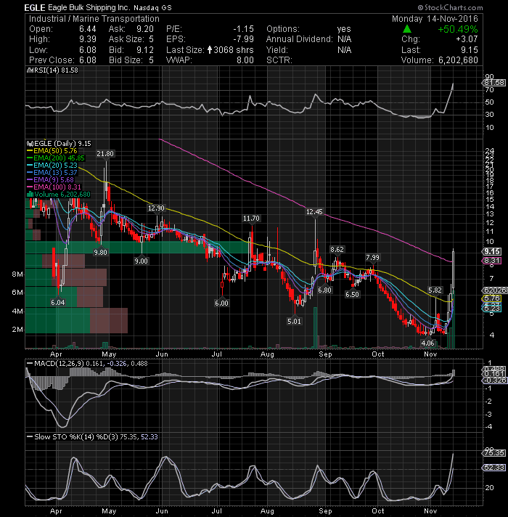Click the EMA(200) 45.85 legend entry
This screenshot has width=508, height=517.
click(x=56, y=158)
